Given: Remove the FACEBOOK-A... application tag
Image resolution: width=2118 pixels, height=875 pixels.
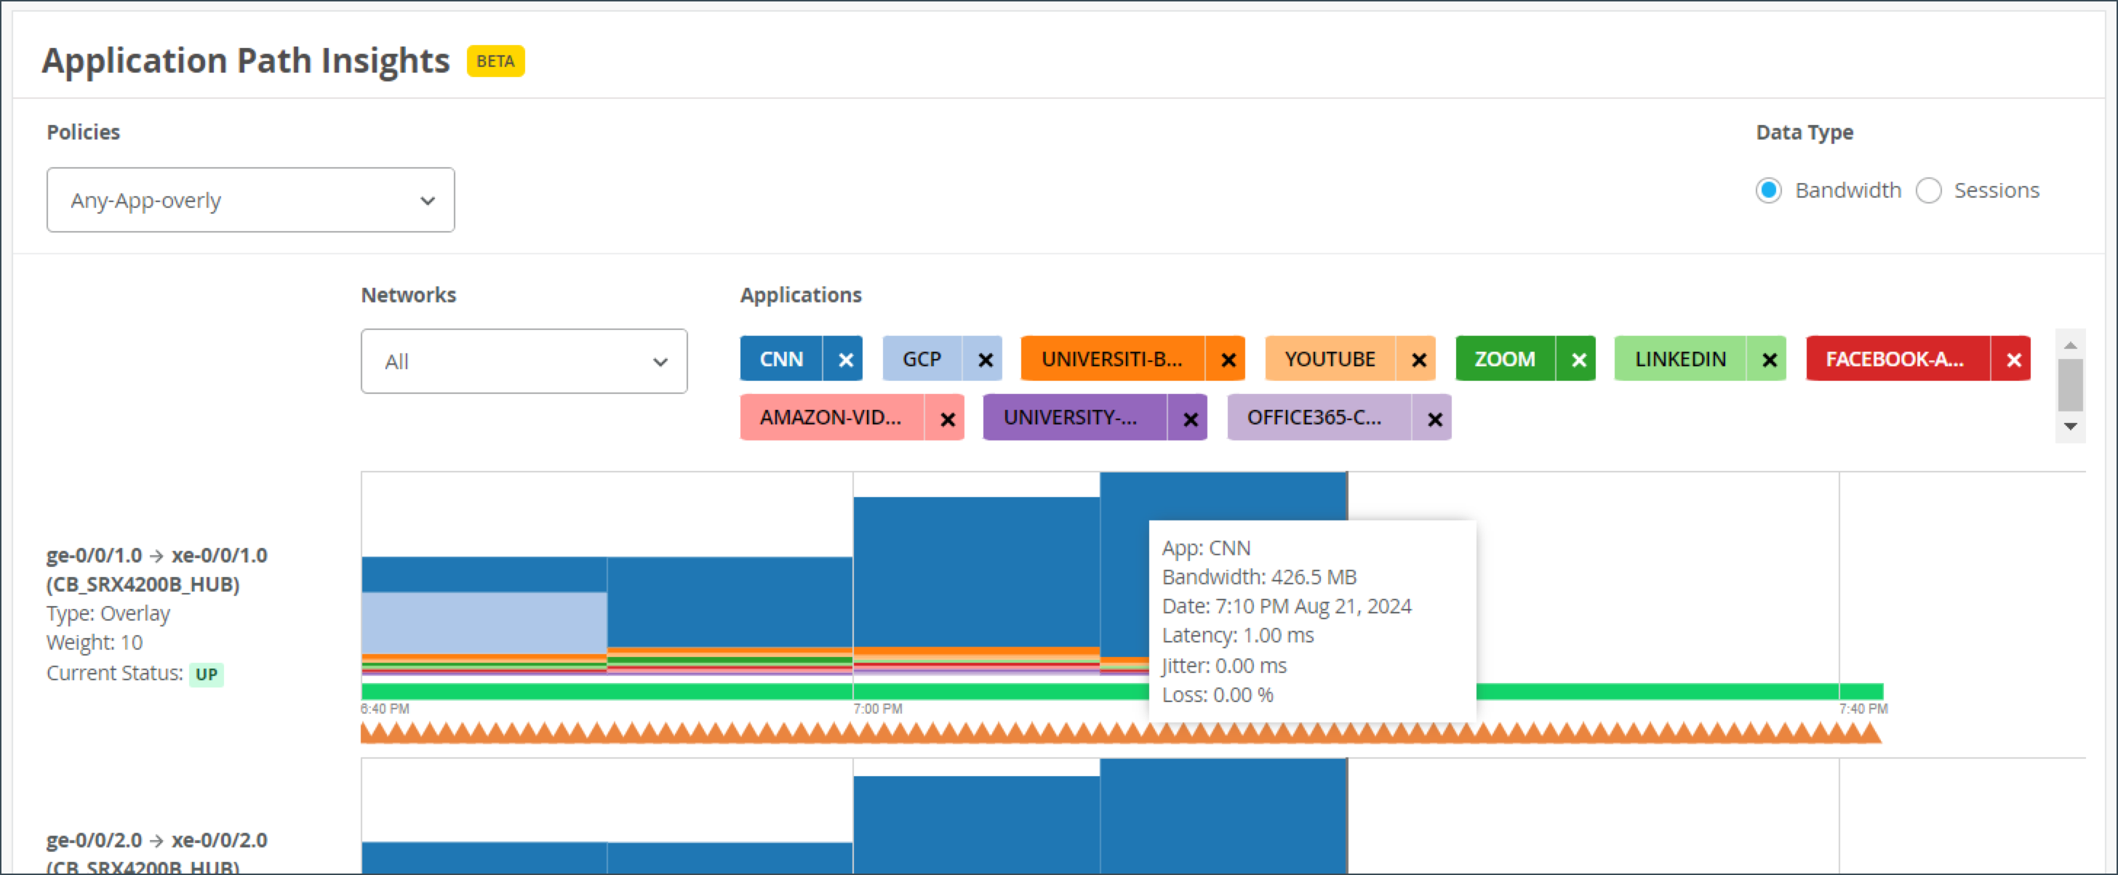Looking at the screenshot, I should coord(2013,359).
